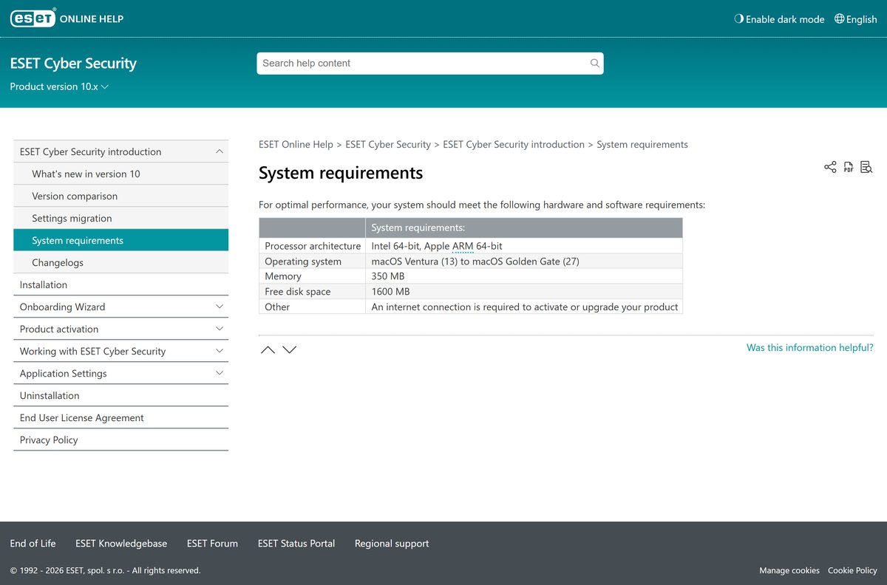Image resolution: width=887 pixels, height=585 pixels.
Task: Expand Working with ESET Cyber Security chevron
Action: pos(219,351)
